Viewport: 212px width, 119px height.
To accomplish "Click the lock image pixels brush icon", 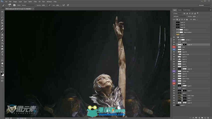I will click(179, 19).
